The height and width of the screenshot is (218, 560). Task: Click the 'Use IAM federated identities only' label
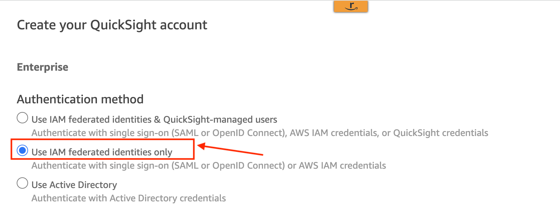click(x=102, y=152)
